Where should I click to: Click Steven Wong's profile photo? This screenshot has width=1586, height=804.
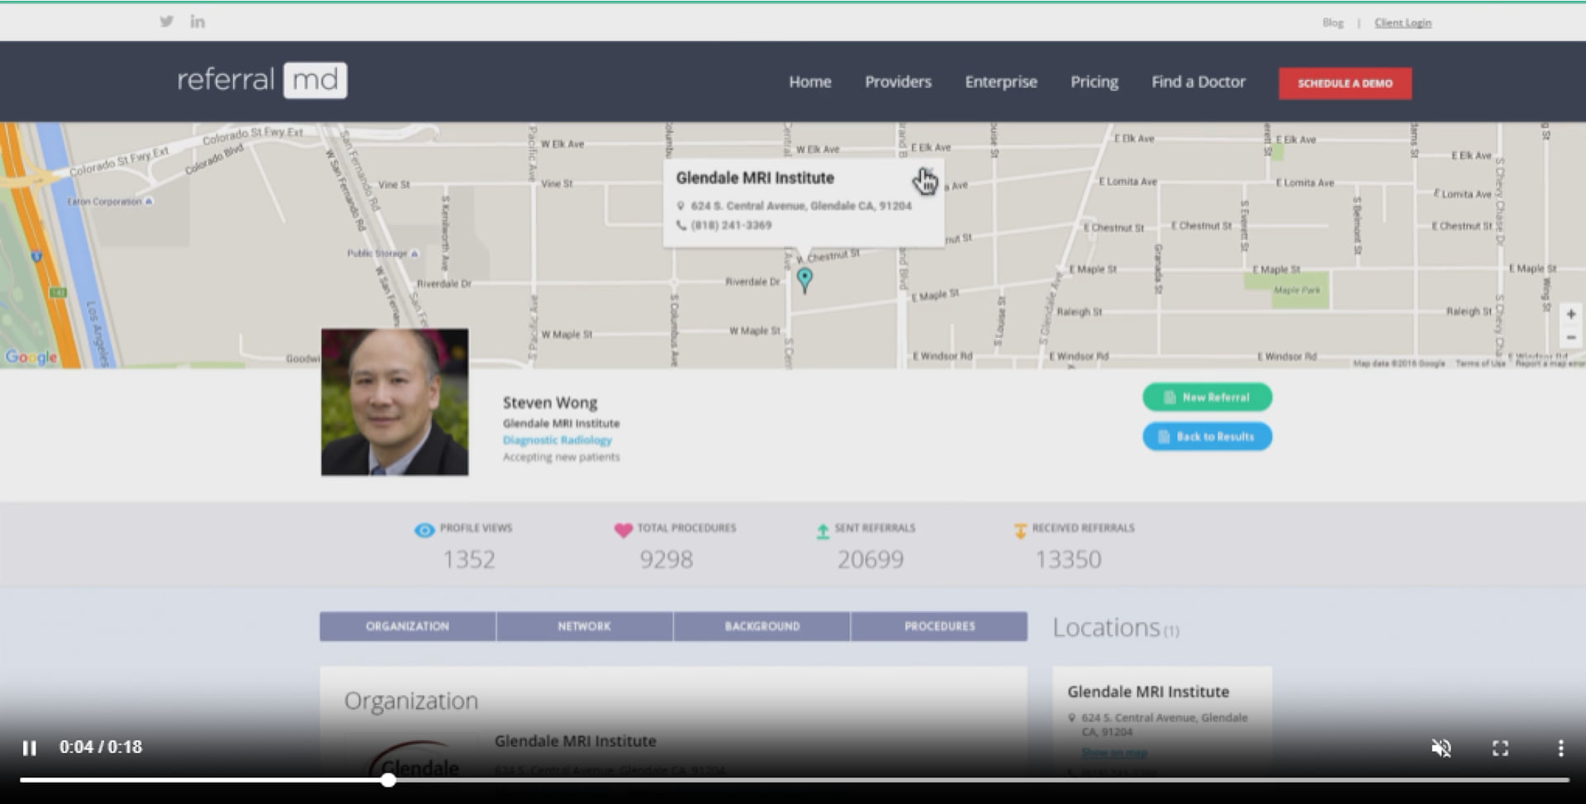pos(394,402)
